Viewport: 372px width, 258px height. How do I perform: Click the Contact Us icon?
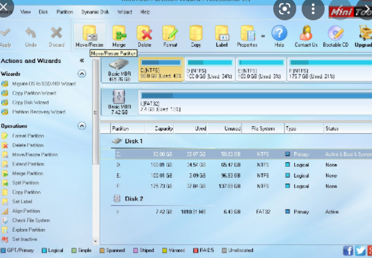pos(306,36)
